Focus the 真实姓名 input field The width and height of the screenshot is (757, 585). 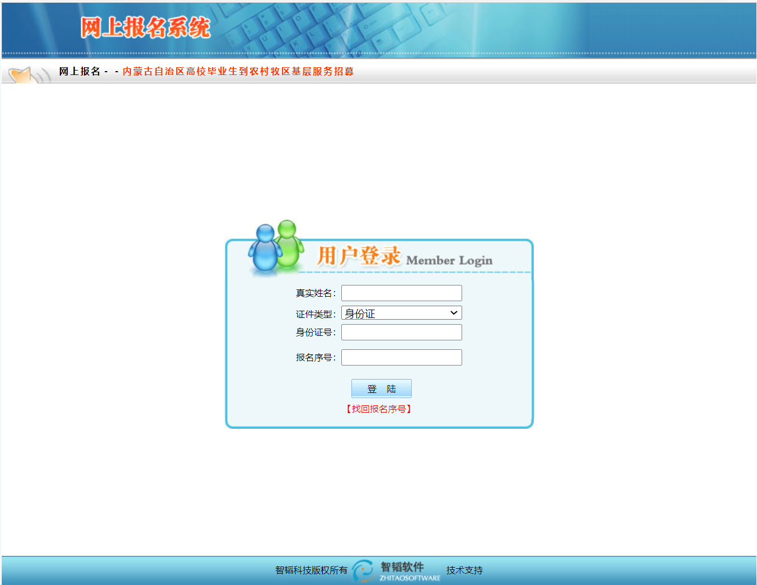[401, 293]
